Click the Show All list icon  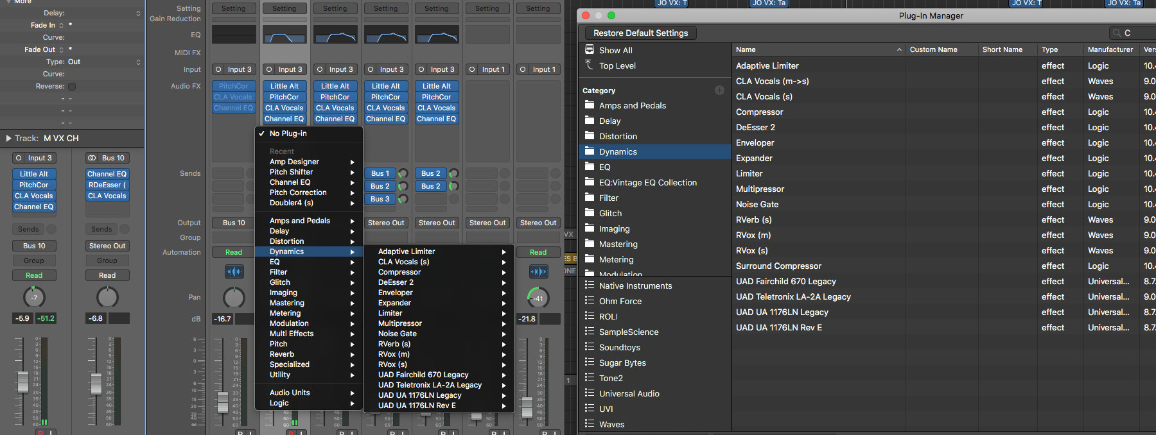[x=590, y=49]
